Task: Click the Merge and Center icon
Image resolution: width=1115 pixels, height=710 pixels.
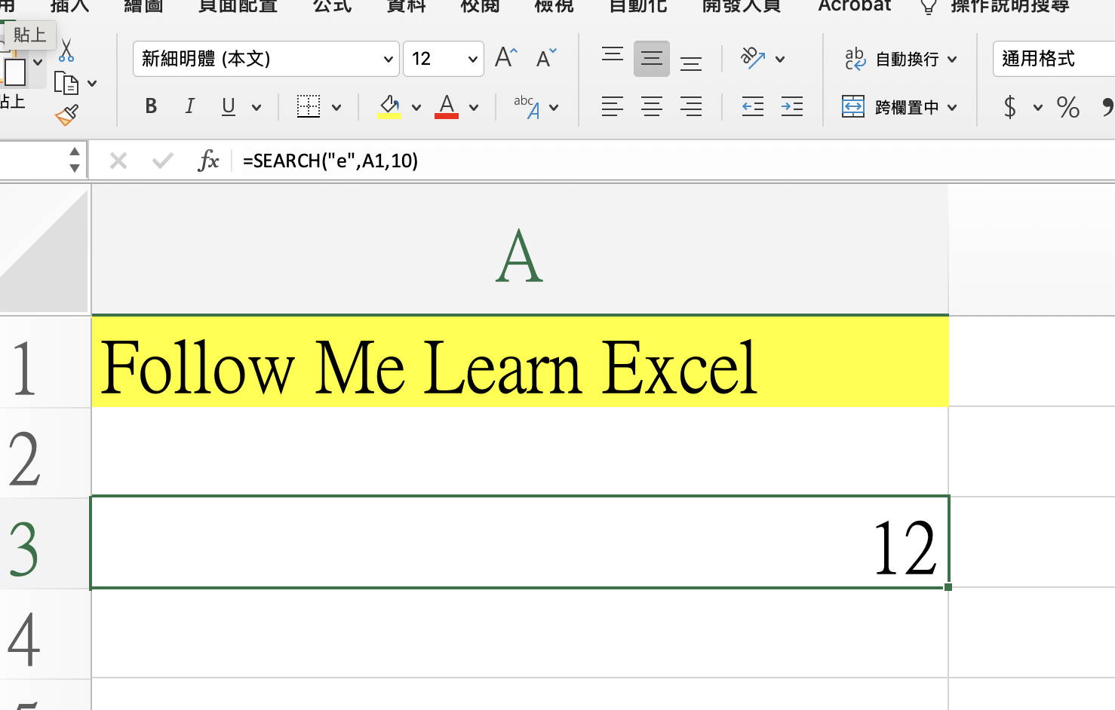Action: (853, 106)
